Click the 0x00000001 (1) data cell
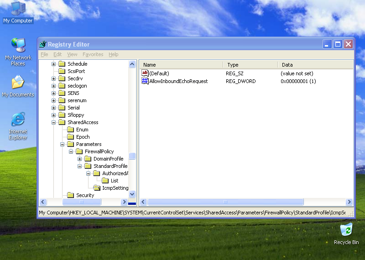365x260 pixels. [298, 81]
